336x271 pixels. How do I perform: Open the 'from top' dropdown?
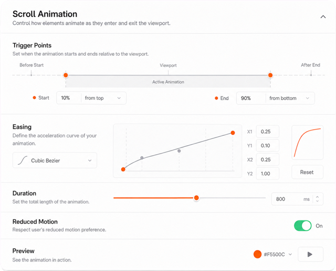pyautogui.click(x=104, y=98)
